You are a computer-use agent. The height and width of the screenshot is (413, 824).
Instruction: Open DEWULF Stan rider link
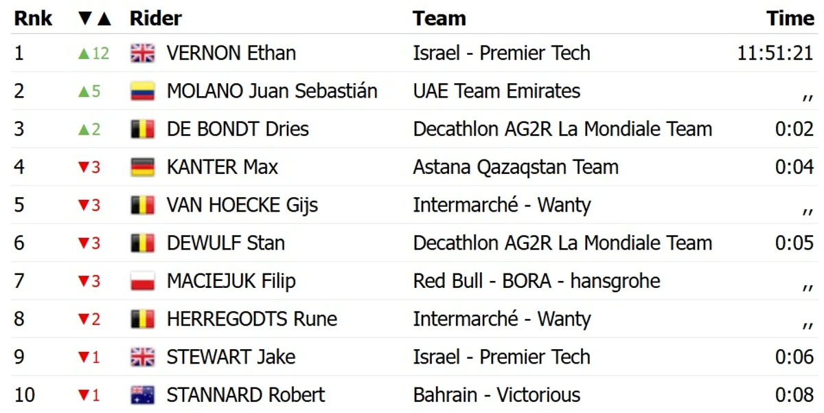pos(226,243)
